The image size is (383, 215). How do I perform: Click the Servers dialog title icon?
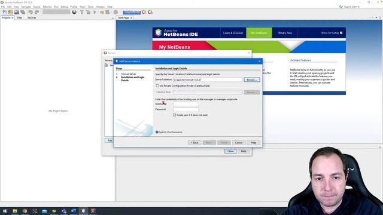(x=105, y=53)
